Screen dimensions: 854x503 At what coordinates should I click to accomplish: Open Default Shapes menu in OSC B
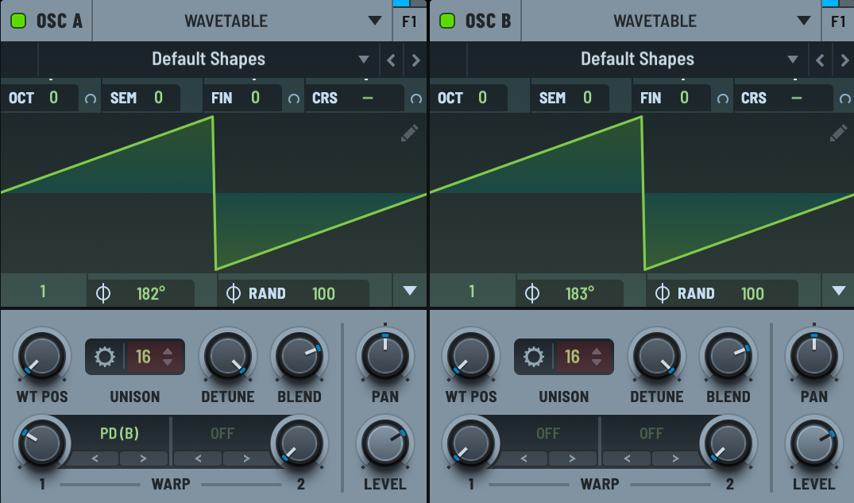pyautogui.click(x=637, y=59)
